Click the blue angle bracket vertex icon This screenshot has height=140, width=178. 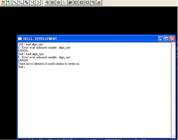[38, 2]
